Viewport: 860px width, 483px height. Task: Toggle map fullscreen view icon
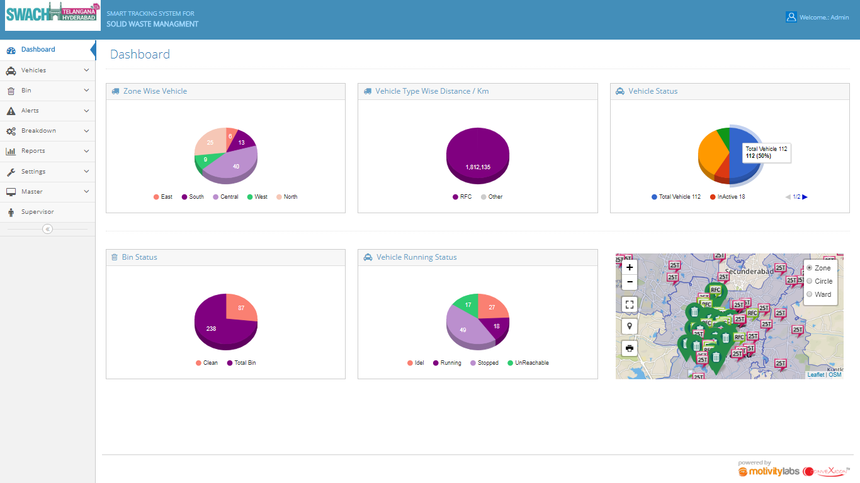coord(630,305)
